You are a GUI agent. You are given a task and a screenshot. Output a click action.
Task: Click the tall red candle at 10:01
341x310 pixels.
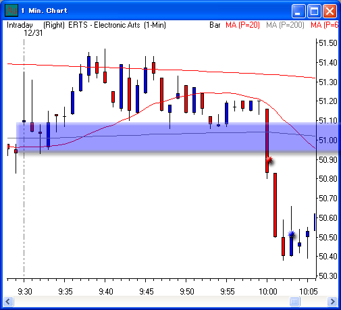click(275, 205)
